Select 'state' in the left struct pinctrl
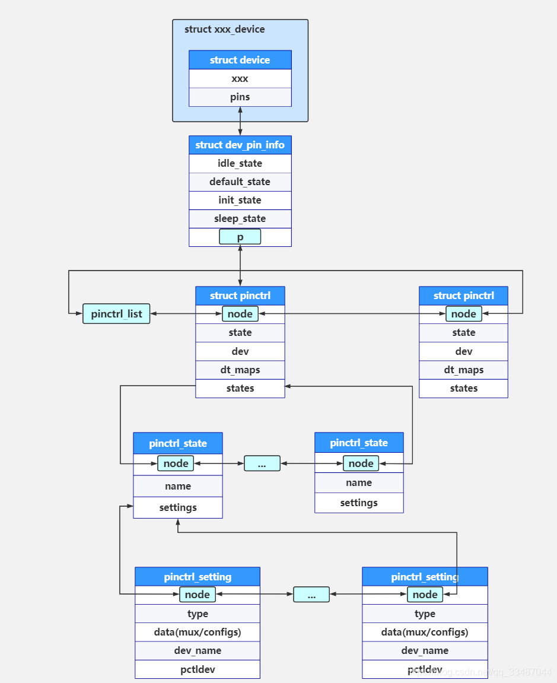557x683 pixels. click(x=240, y=333)
